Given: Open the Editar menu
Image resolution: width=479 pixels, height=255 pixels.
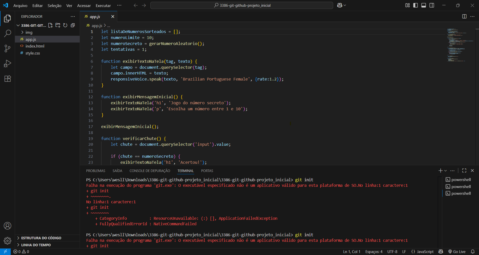Looking at the screenshot, I should coord(37,5).
